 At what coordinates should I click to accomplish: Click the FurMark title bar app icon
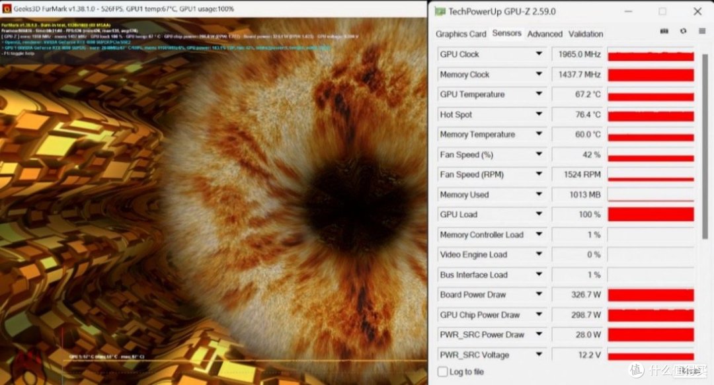coord(7,9)
